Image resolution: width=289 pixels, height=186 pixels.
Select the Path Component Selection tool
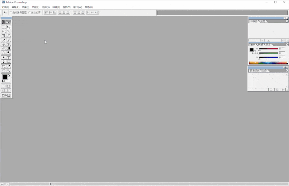click(4, 58)
